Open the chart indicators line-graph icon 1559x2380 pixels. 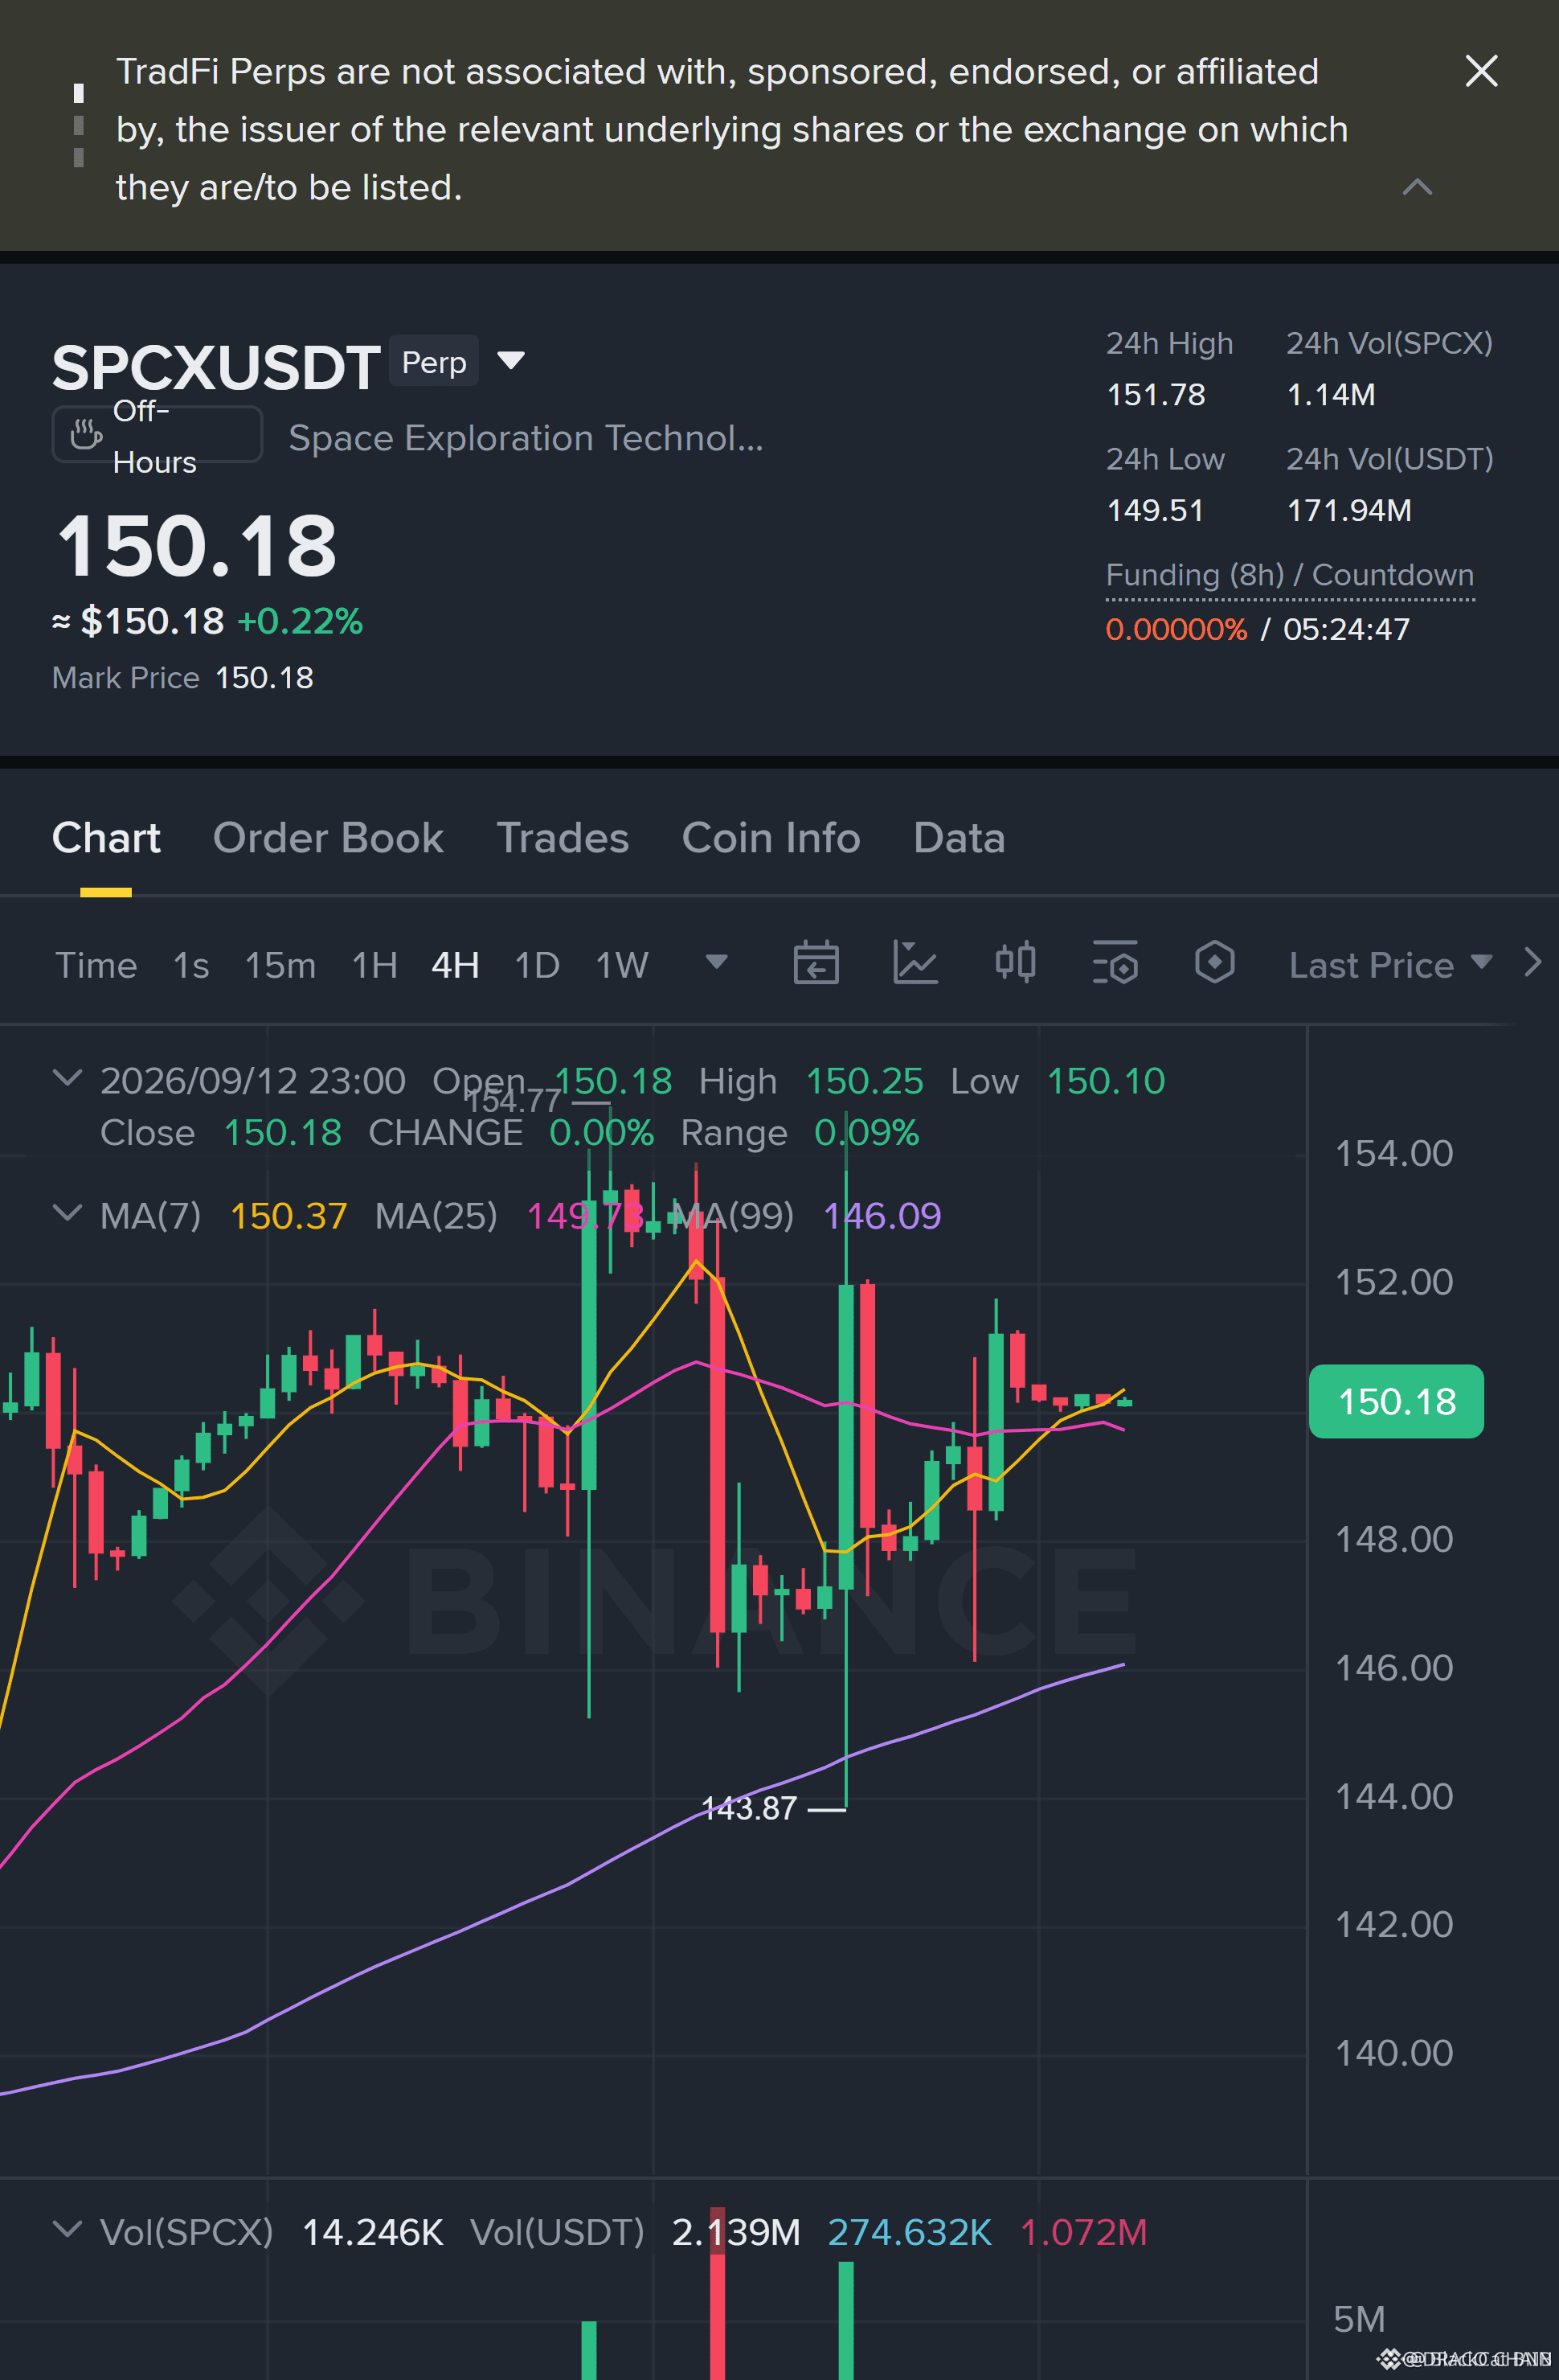(915, 964)
